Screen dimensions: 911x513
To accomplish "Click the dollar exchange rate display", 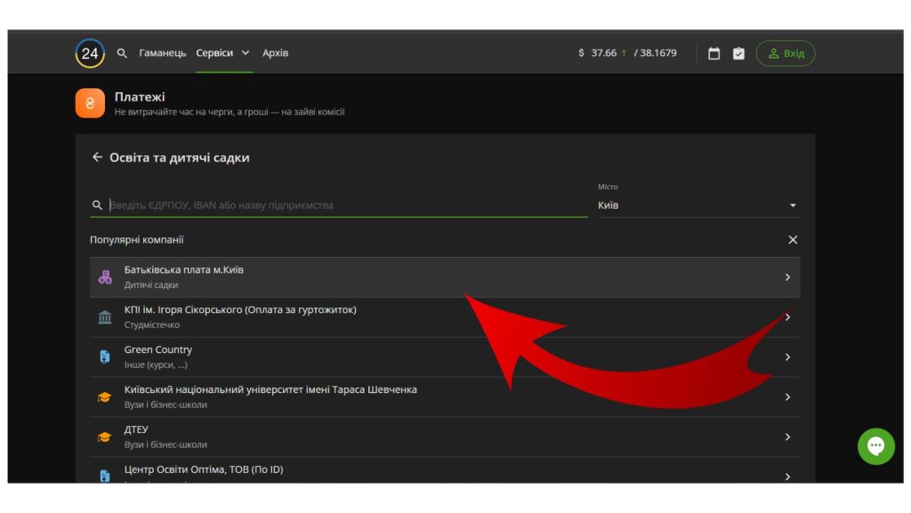I will pos(627,53).
